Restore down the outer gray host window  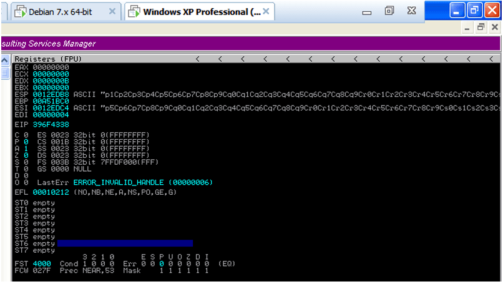(389, 11)
